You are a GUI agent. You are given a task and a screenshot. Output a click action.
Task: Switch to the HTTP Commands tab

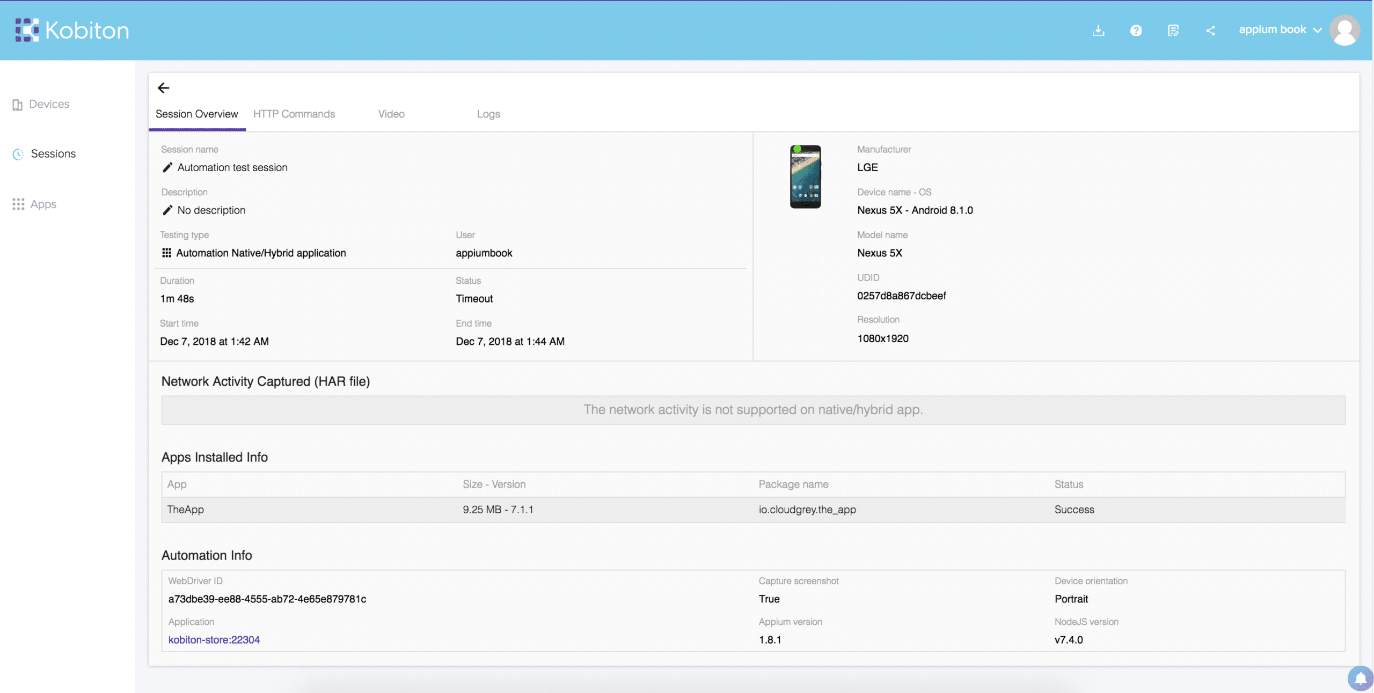tap(294, 114)
